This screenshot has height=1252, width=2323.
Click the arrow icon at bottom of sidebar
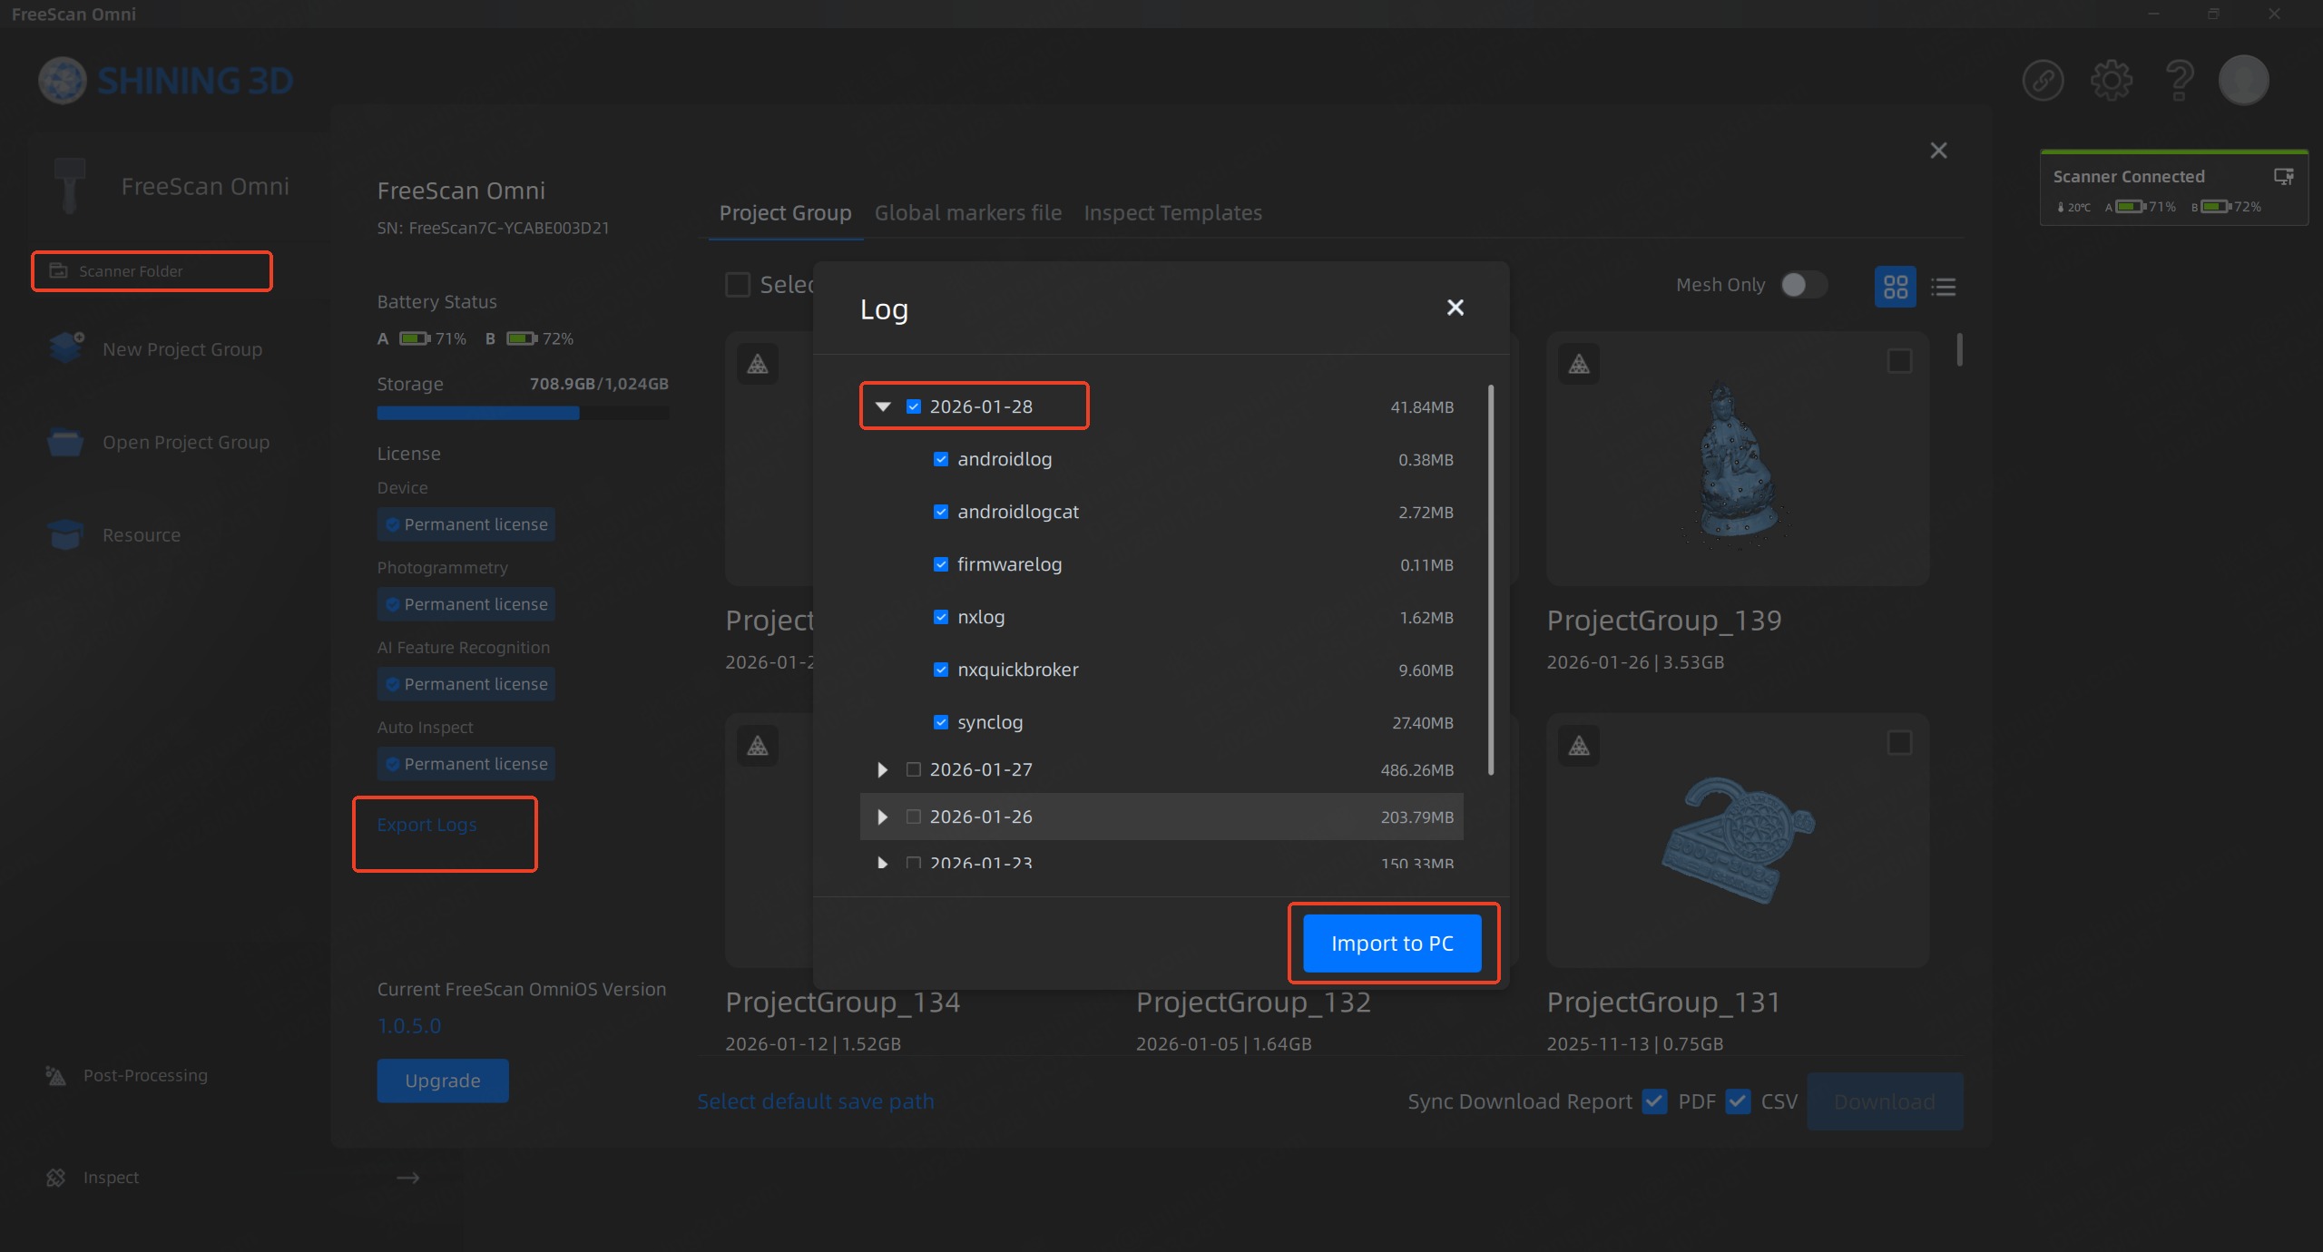coord(408,1178)
